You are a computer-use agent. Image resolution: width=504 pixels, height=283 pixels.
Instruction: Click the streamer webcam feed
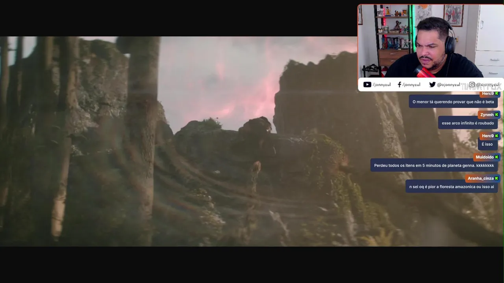431,41
